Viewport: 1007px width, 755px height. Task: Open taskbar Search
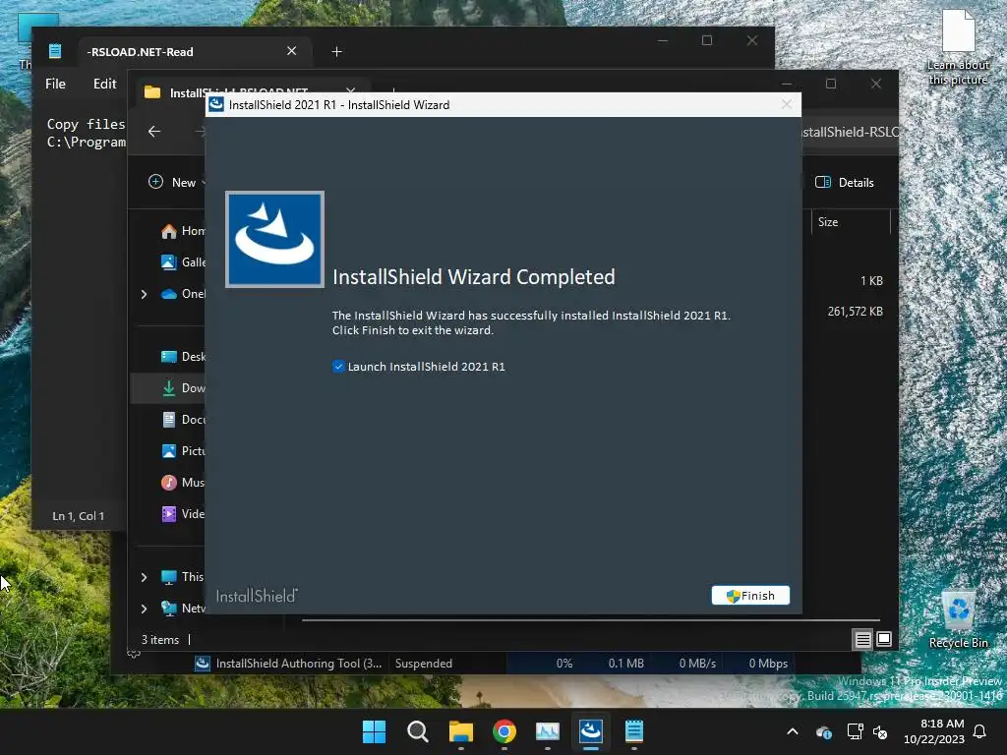(x=417, y=731)
